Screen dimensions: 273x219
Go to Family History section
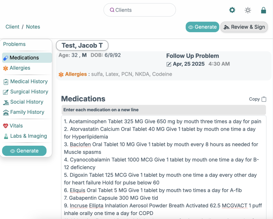(x=27, y=112)
